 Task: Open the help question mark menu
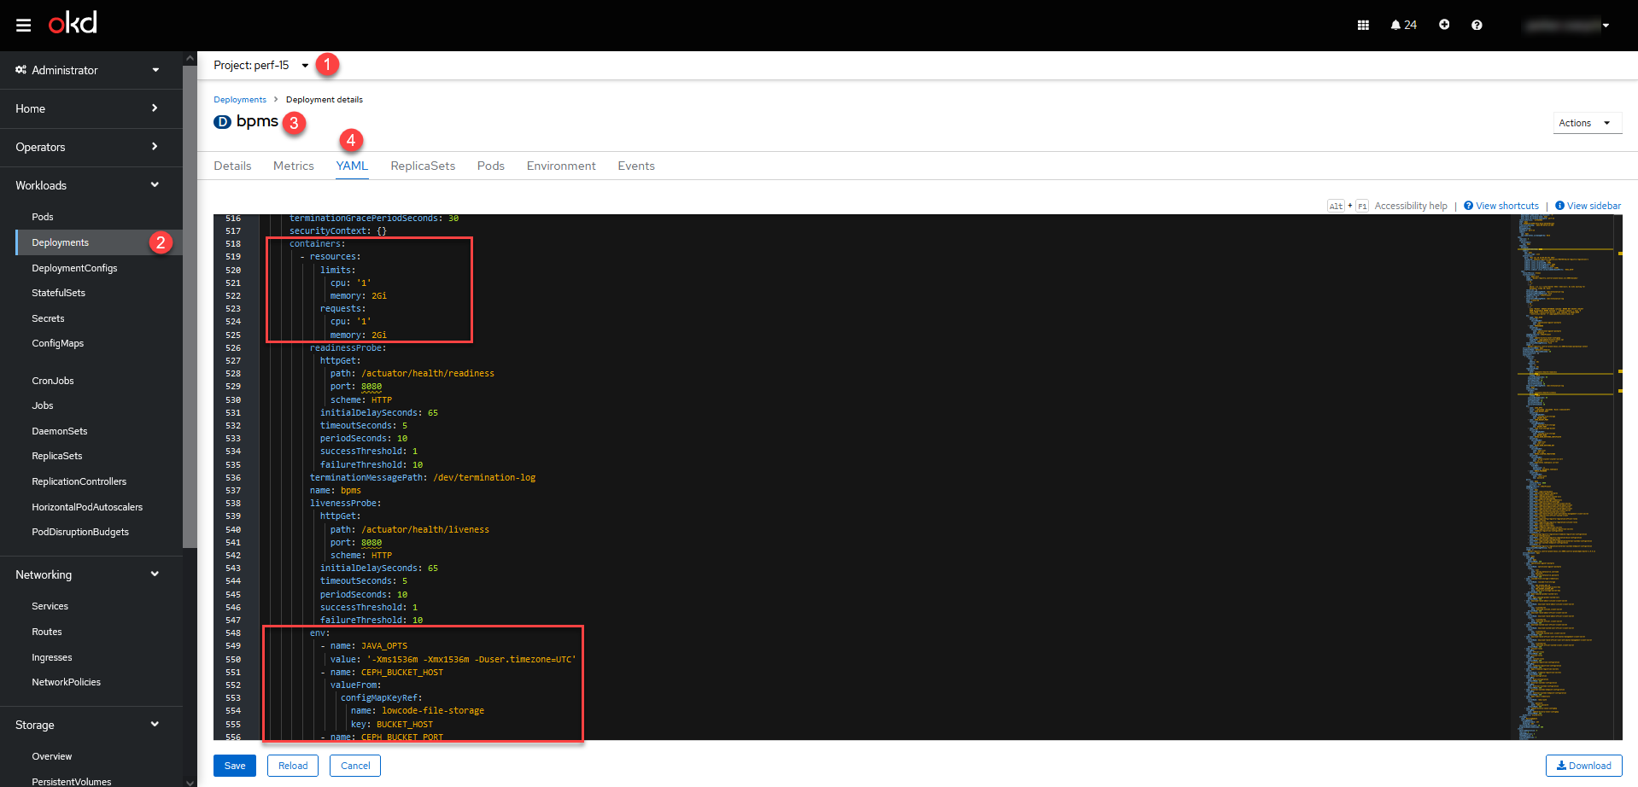pos(1477,25)
